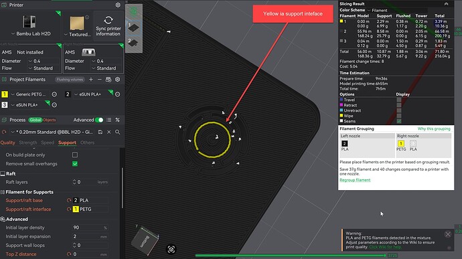462x259 pixels.
Task: Toggle Seams display checkbox
Action: click(399, 121)
